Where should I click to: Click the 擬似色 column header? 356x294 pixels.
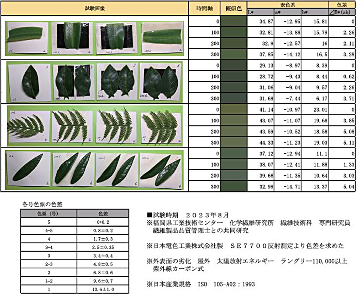(x=234, y=8)
